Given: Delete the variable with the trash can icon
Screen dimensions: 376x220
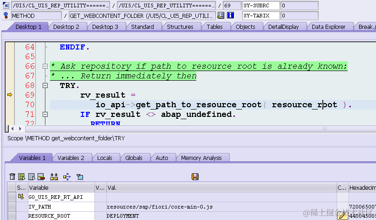Looking at the screenshot, I should click(12, 177).
